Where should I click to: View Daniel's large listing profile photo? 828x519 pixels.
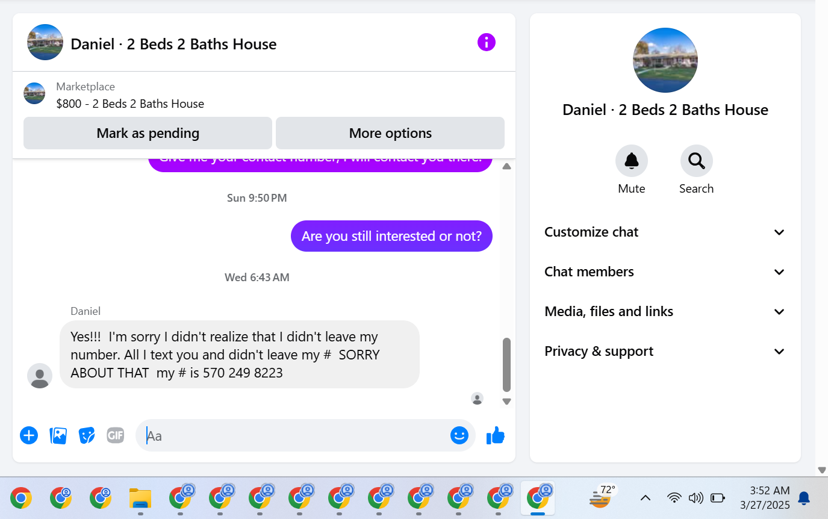pyautogui.click(x=665, y=60)
